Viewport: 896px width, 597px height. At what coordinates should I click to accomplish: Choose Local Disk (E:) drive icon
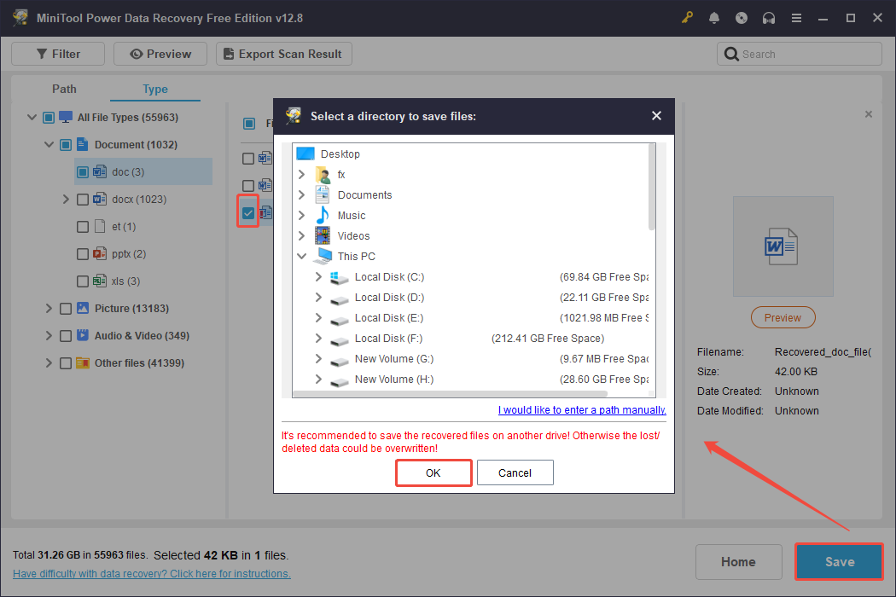point(340,319)
